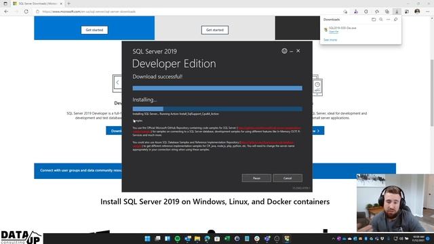Screen dimensions: 434x244
Task: Click Get started button on blue banner
Action: click(x=94, y=30)
